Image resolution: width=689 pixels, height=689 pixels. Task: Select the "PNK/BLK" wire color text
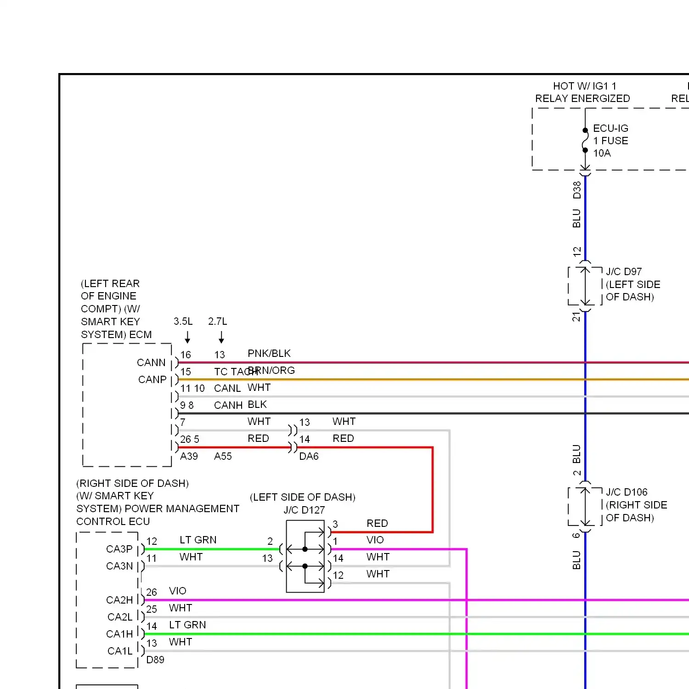coord(269,353)
